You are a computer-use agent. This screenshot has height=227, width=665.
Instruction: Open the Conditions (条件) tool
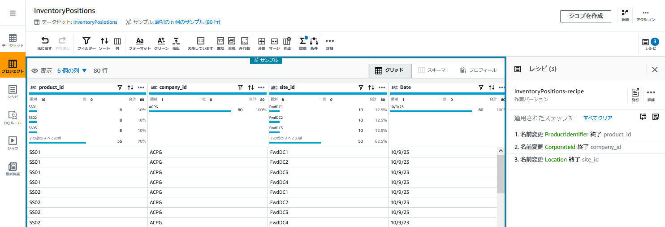(314, 43)
